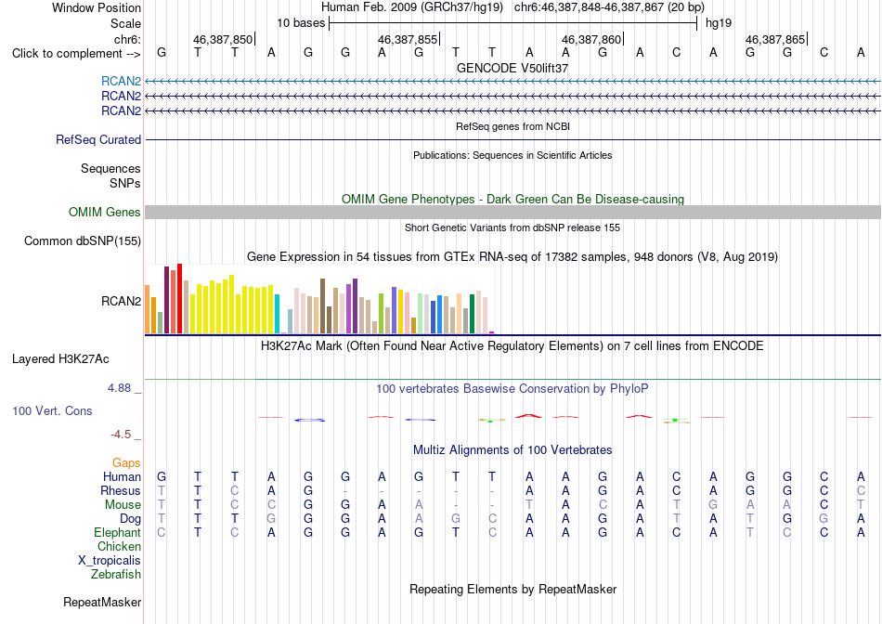Click the 'Human Feb. 2009 (GRCh37/hg19)' assembly text
The height and width of the screenshot is (624, 882).
point(411,7)
